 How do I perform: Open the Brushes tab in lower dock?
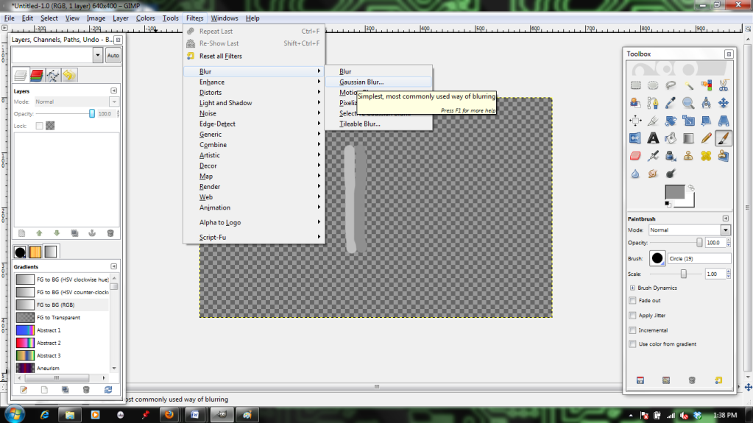[x=20, y=252]
